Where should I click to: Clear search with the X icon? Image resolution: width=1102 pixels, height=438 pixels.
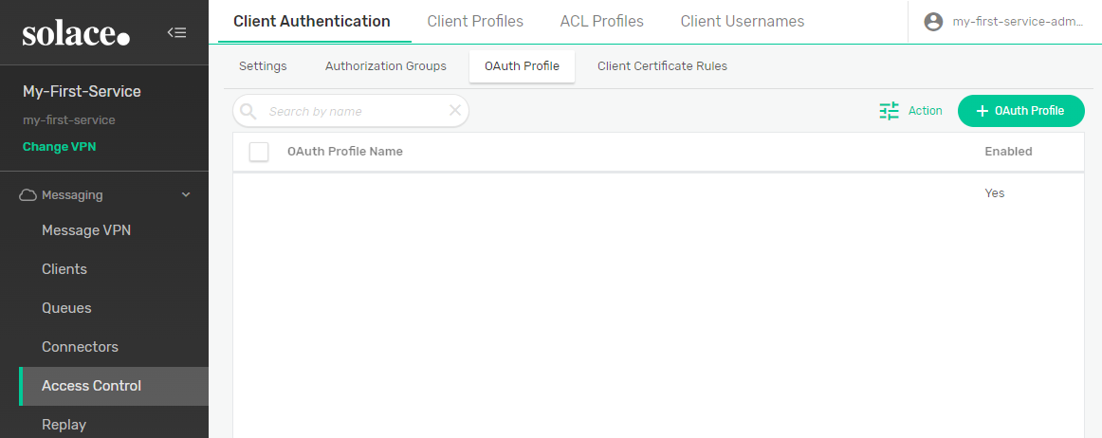[x=454, y=111]
